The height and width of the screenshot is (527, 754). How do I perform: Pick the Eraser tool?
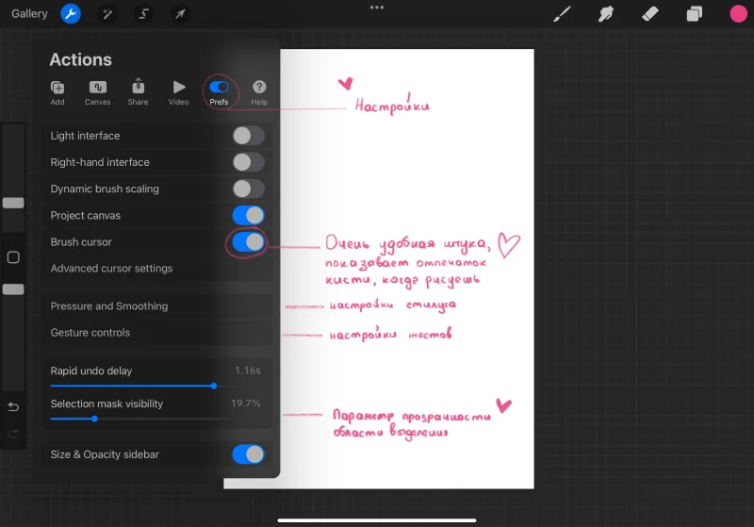click(649, 14)
